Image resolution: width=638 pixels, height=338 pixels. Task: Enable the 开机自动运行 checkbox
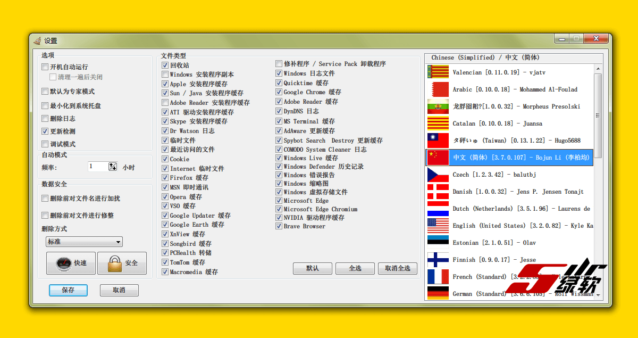45,67
